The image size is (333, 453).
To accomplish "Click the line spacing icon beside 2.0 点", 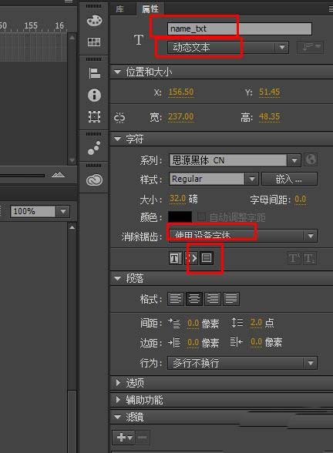I will click(237, 322).
